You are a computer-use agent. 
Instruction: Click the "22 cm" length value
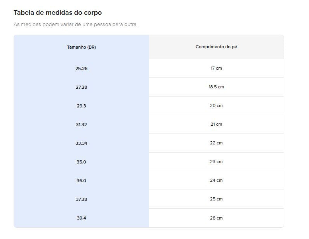point(216,143)
